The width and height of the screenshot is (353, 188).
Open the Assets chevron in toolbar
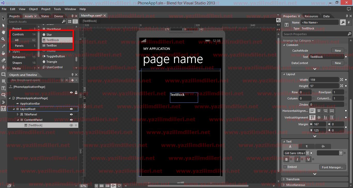tap(3, 102)
